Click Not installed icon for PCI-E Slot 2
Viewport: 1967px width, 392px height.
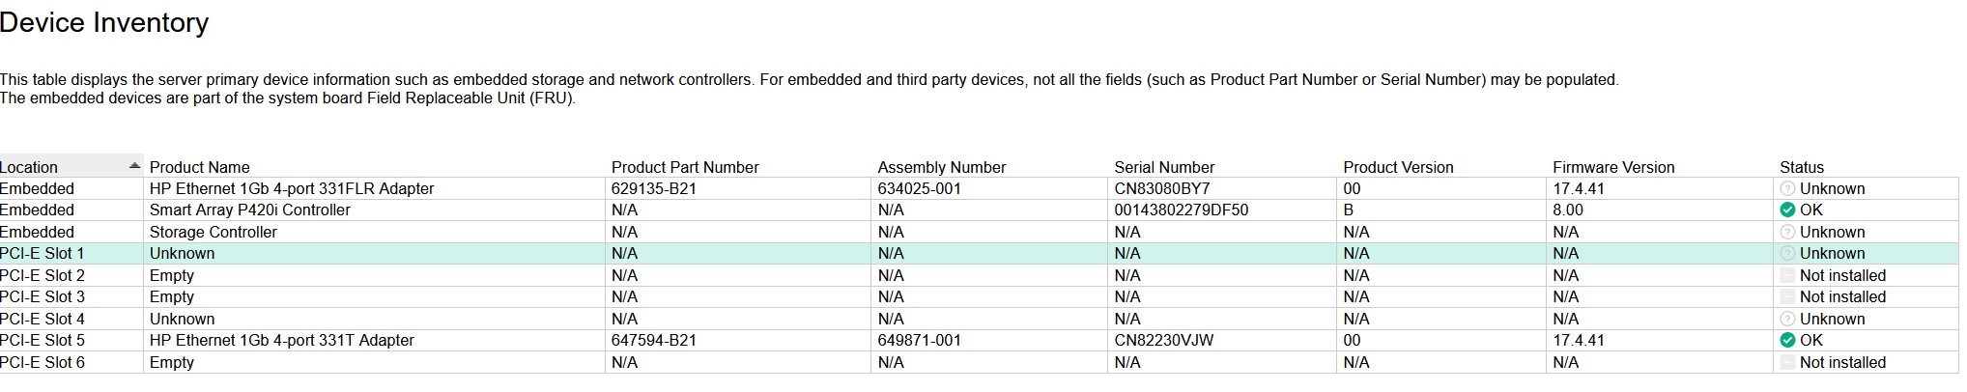(x=1787, y=276)
